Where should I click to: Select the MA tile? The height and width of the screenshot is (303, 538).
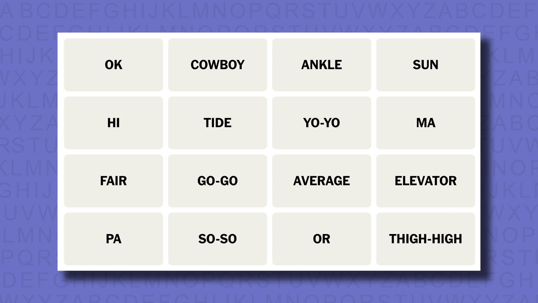coord(425,122)
